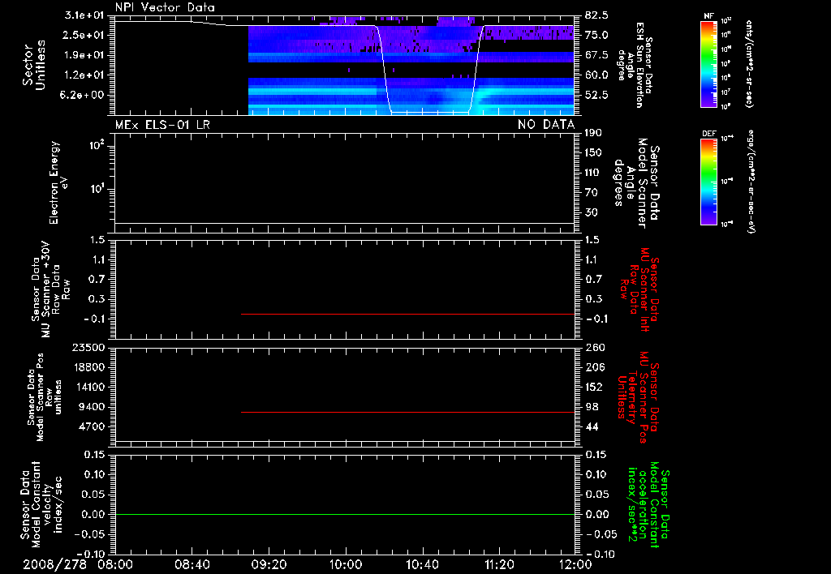The width and height of the screenshot is (831, 574).
Task: Click the DEF label above color bar
Action: coord(708,134)
